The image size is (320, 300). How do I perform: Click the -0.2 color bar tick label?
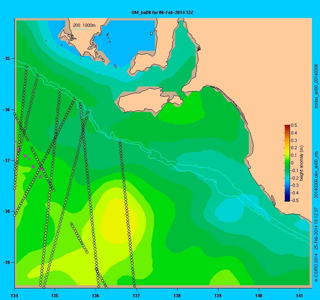click(294, 178)
